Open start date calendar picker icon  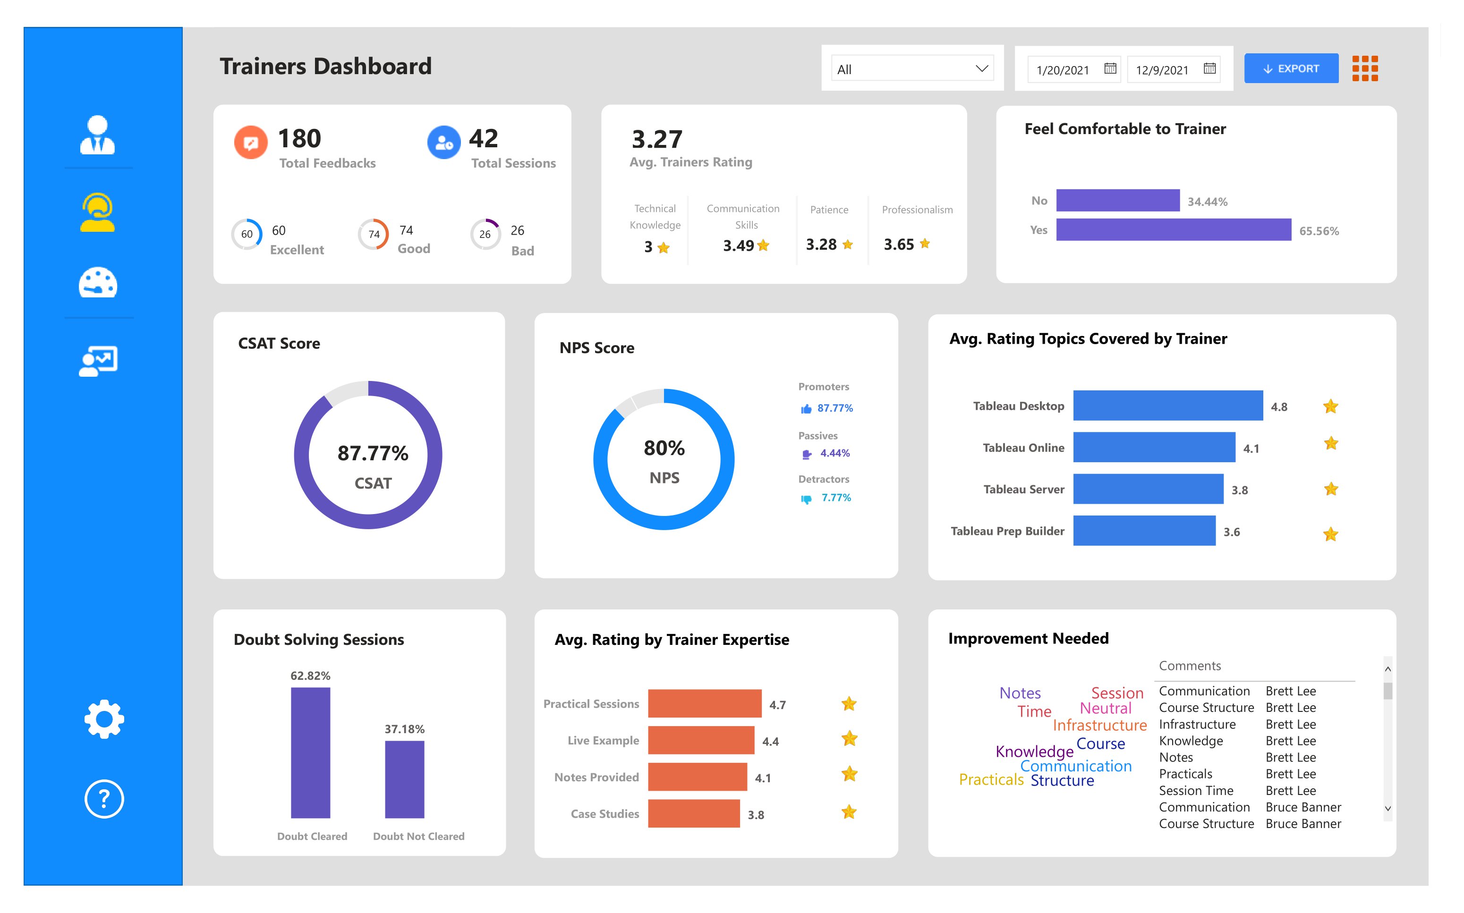tap(1109, 69)
